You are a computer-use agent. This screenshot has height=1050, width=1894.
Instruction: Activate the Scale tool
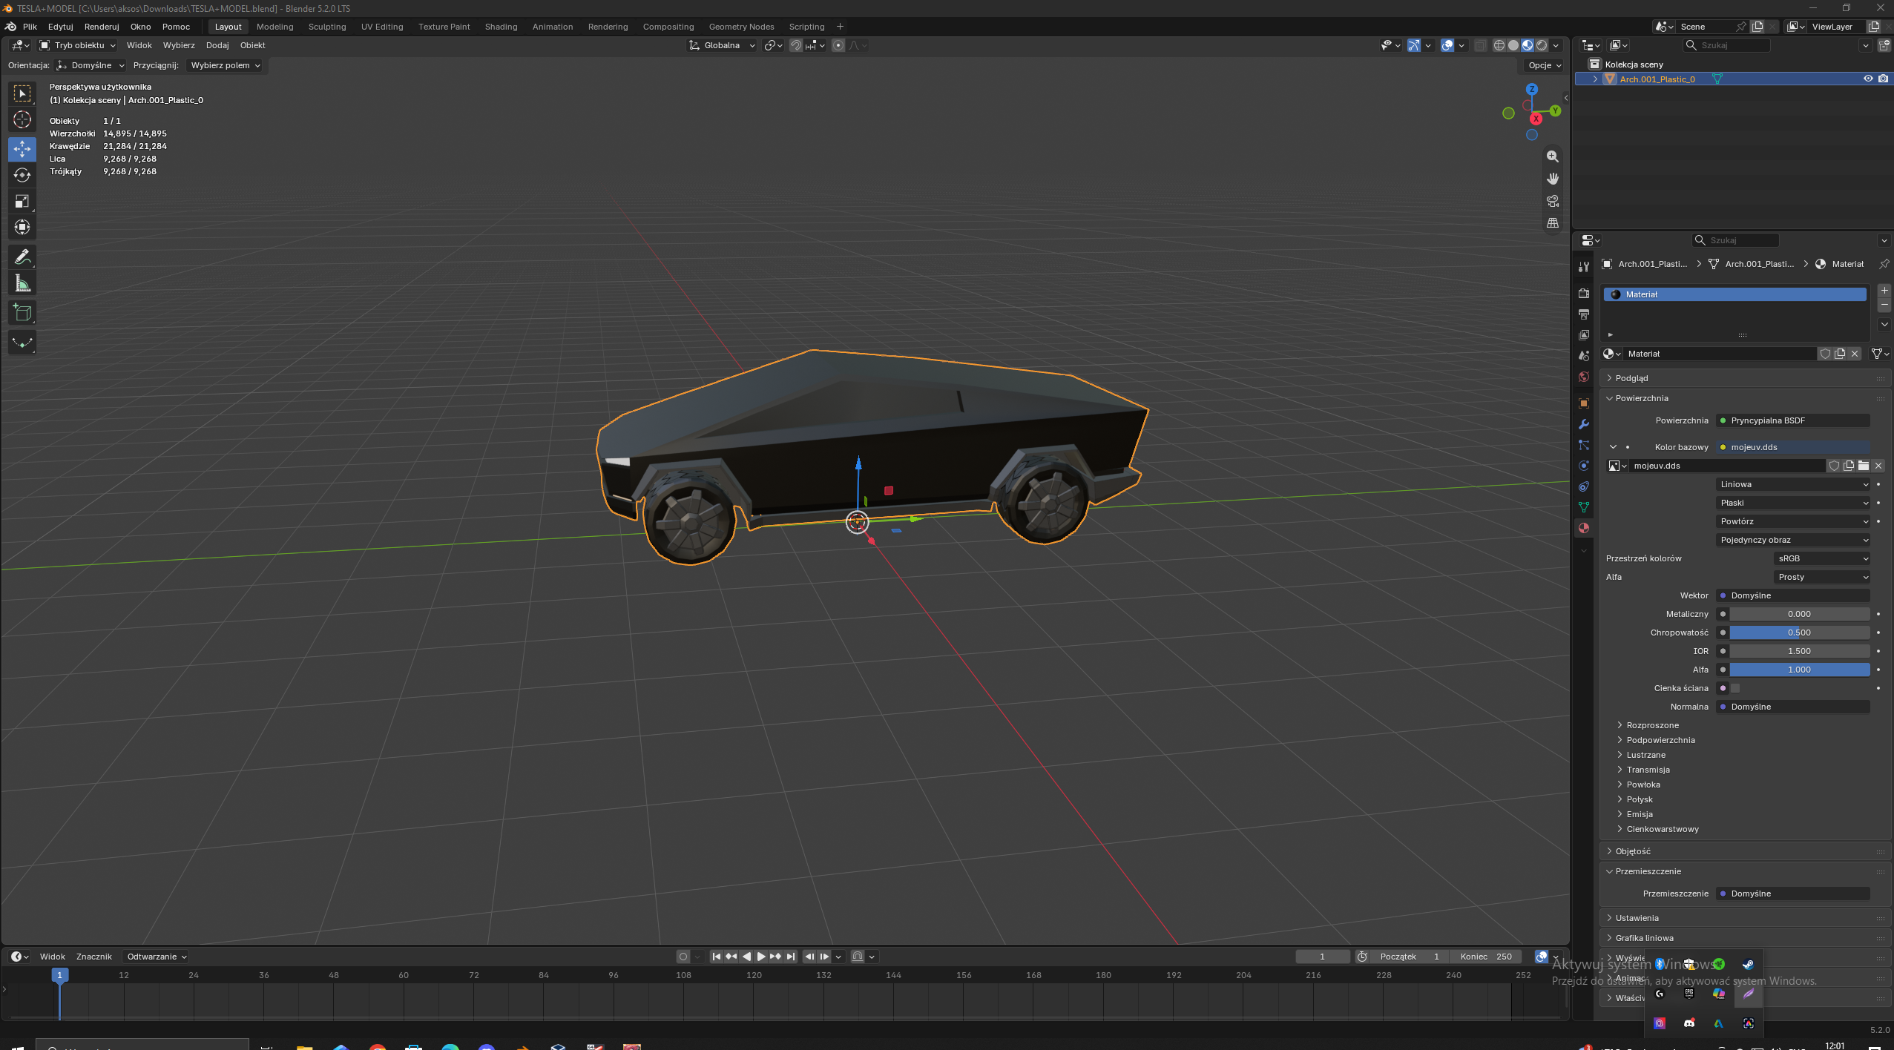point(22,202)
